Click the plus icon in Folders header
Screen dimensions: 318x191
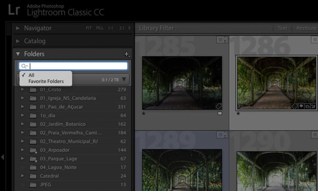click(127, 54)
